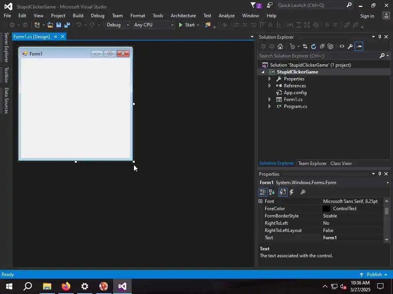Viewport: 393px width, 294px height.
Task: Click the View Code angle-brackets icon
Action: point(342,46)
